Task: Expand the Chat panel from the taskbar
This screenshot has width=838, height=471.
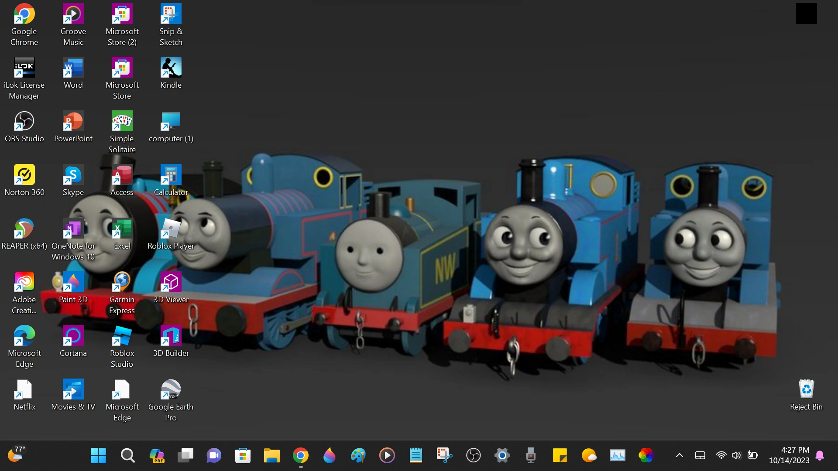Action: (214, 455)
